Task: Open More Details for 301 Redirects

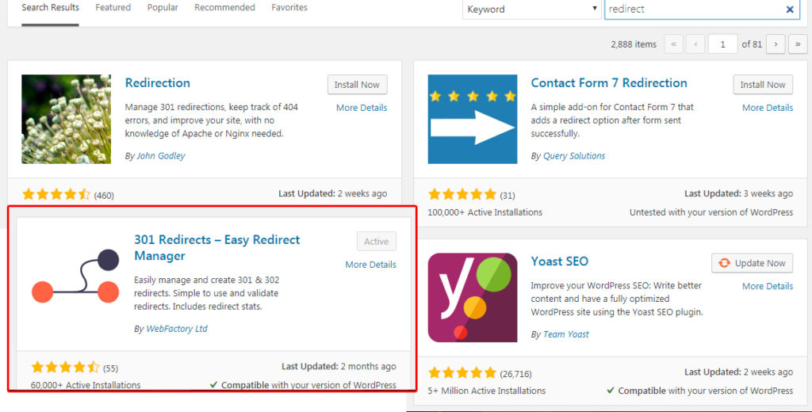Action: [370, 265]
